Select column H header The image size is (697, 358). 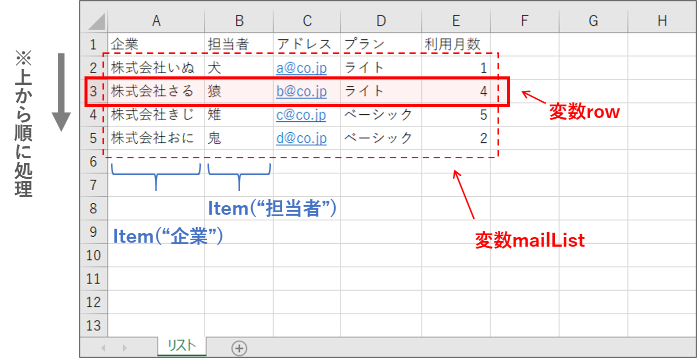point(662,21)
